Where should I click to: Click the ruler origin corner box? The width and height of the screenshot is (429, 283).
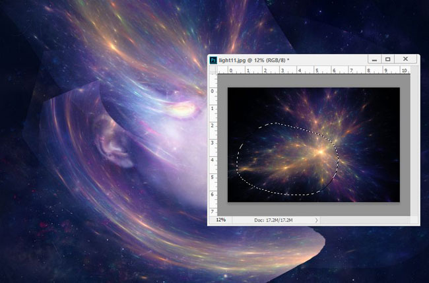pyautogui.click(x=213, y=71)
